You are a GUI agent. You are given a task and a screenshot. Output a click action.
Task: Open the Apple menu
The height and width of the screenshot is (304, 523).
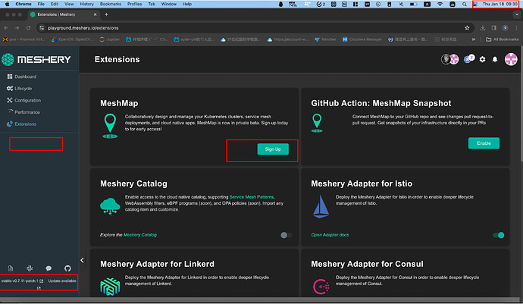coord(7,4)
